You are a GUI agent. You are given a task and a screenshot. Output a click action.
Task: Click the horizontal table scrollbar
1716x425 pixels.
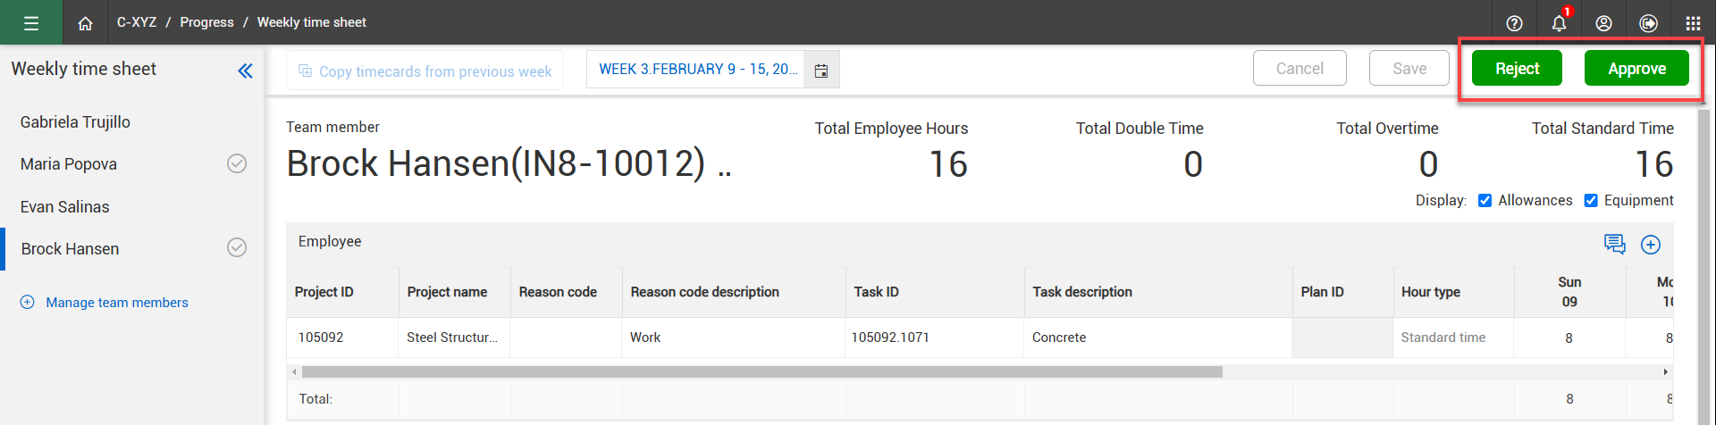(x=761, y=371)
